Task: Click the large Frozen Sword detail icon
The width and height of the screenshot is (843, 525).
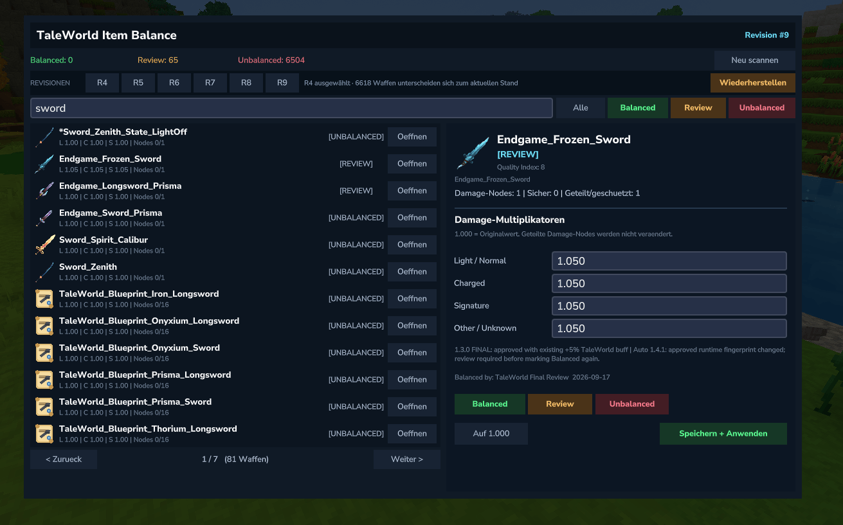Action: 473,153
